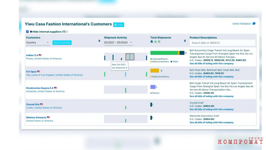The image size is (266, 150).
Task: Open the Country dropdown
Action: click(38, 43)
